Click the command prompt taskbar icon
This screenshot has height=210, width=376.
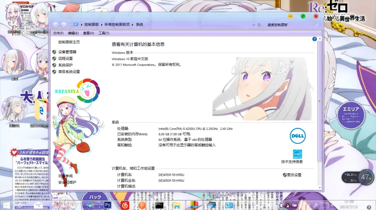(160, 205)
